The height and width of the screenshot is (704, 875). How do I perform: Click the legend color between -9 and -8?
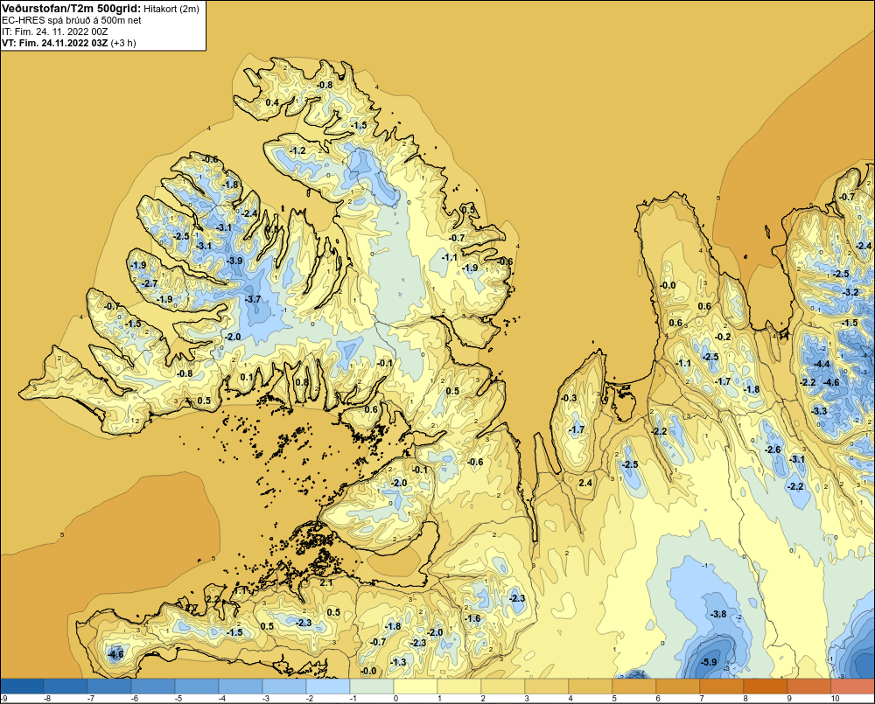[x=22, y=686]
